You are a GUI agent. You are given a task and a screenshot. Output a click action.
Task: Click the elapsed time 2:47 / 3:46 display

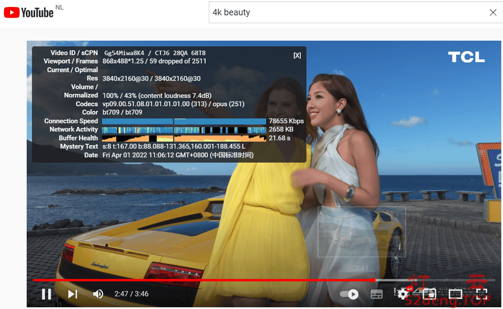[131, 294]
